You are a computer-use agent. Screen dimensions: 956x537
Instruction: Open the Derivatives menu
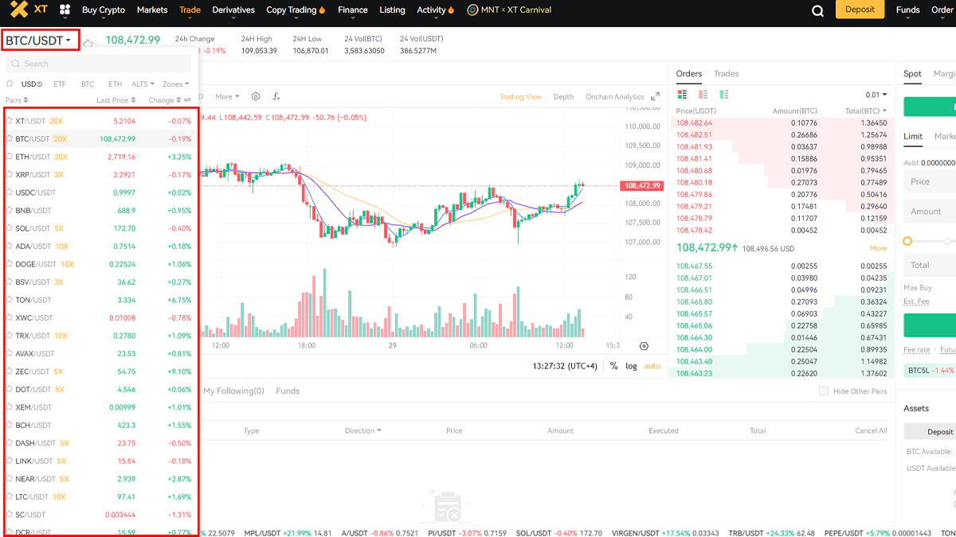pyautogui.click(x=233, y=10)
